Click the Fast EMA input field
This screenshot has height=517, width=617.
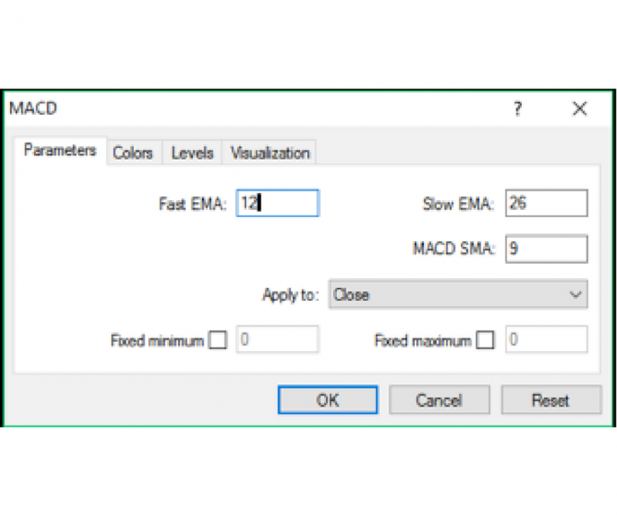pos(278,204)
